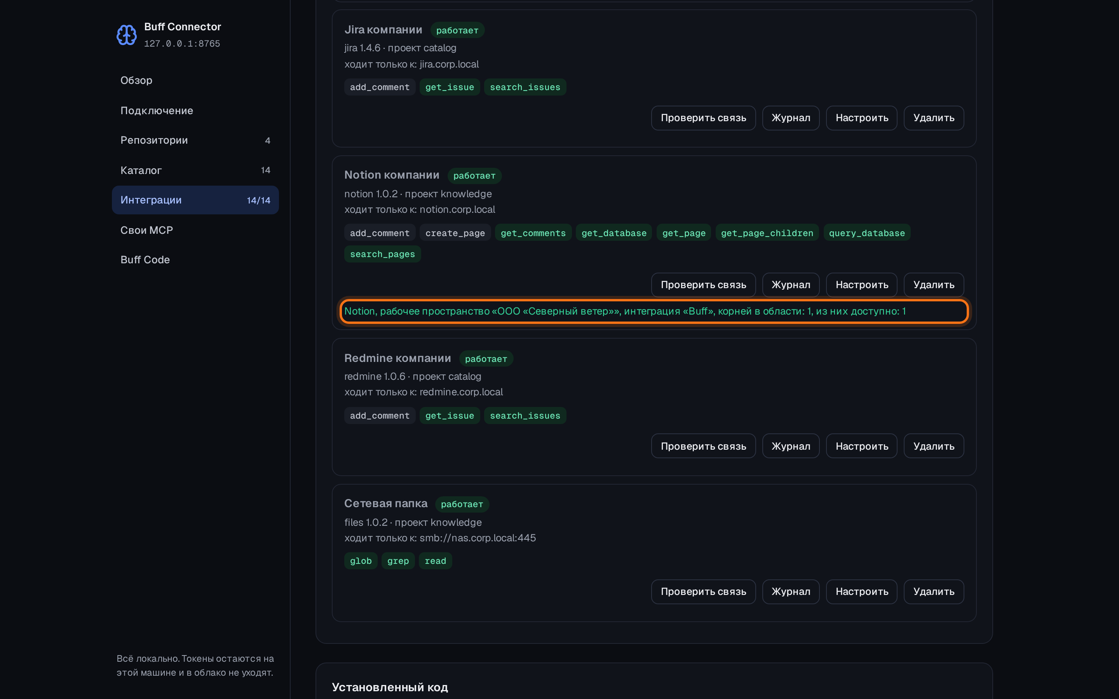Select the Интеграции sidebar item

point(195,200)
